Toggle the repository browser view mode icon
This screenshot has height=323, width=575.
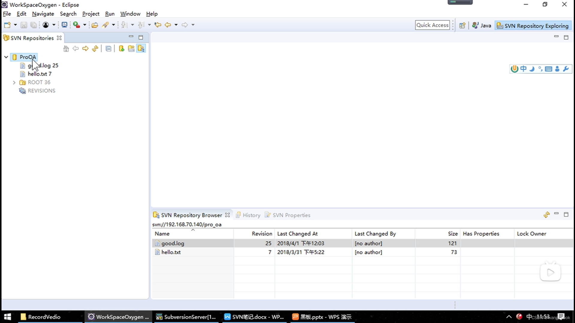141,48
